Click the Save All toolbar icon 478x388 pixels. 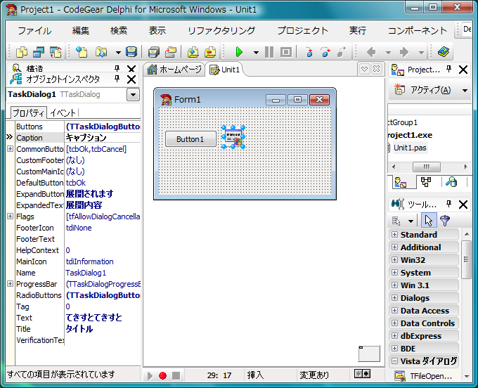click(154, 52)
